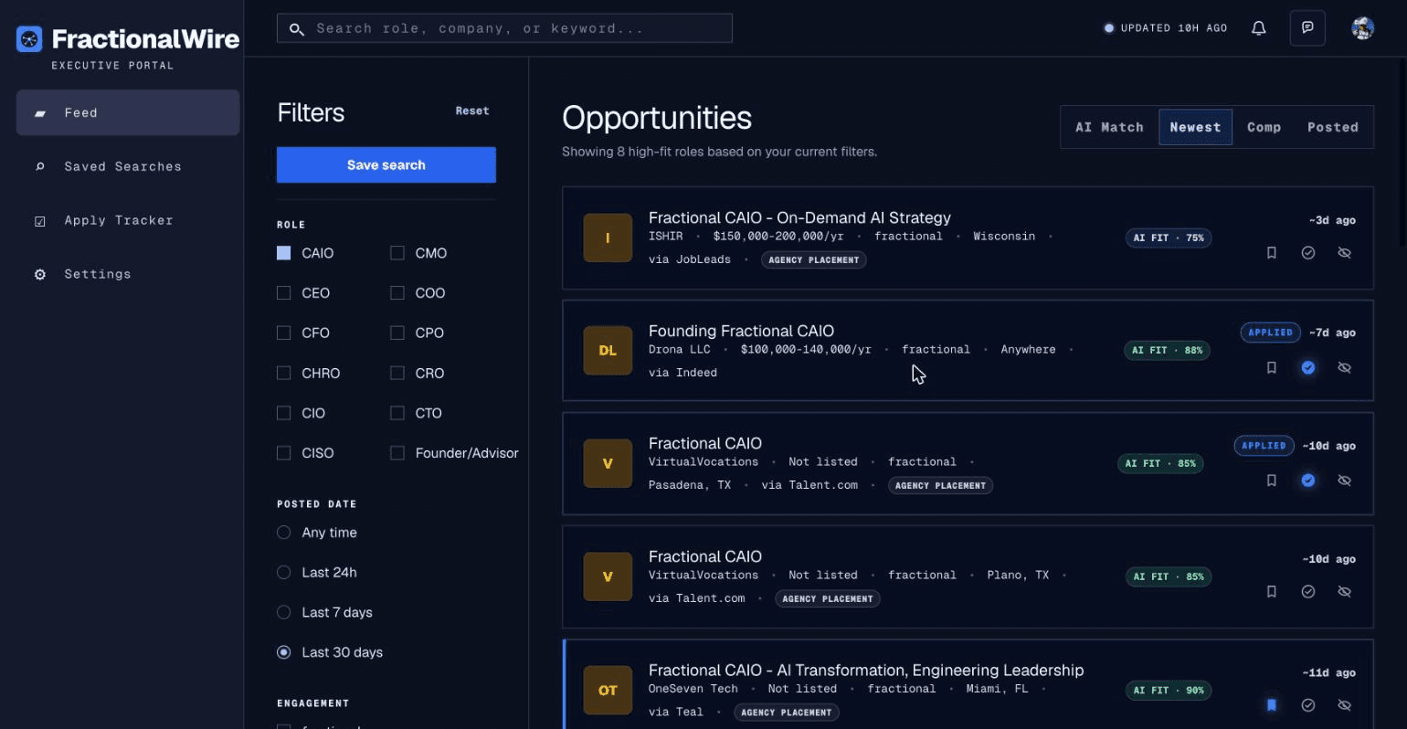Screen dimensions: 1407x729
Task: Mark OneSeven Tech role as applied
Action: click(x=1307, y=705)
